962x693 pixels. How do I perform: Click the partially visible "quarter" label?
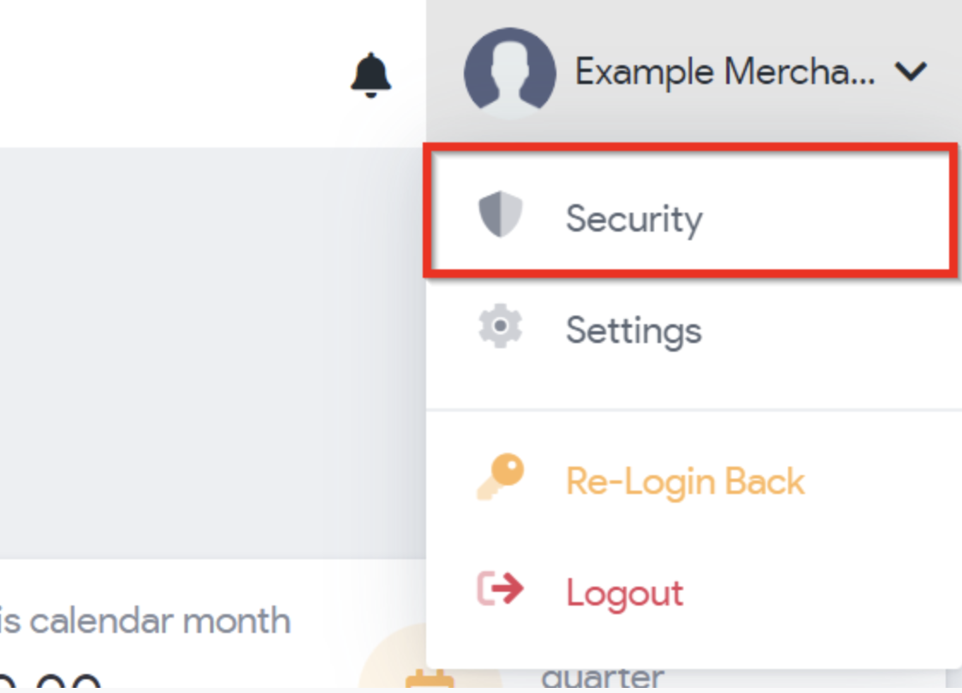603,678
